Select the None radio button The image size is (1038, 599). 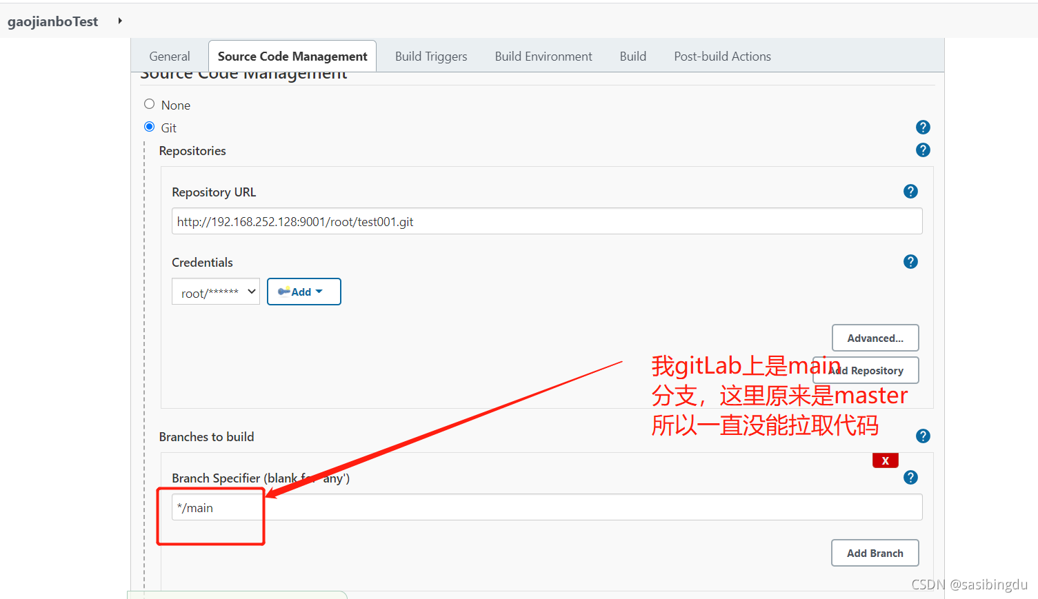point(149,104)
